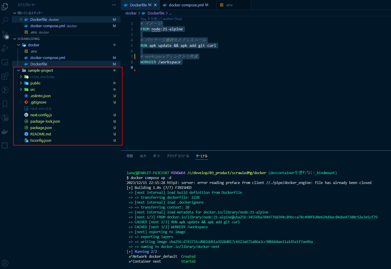Viewport: 391px width, 269px height.
Task: Expand the node_modules folder
Action: 21,77
